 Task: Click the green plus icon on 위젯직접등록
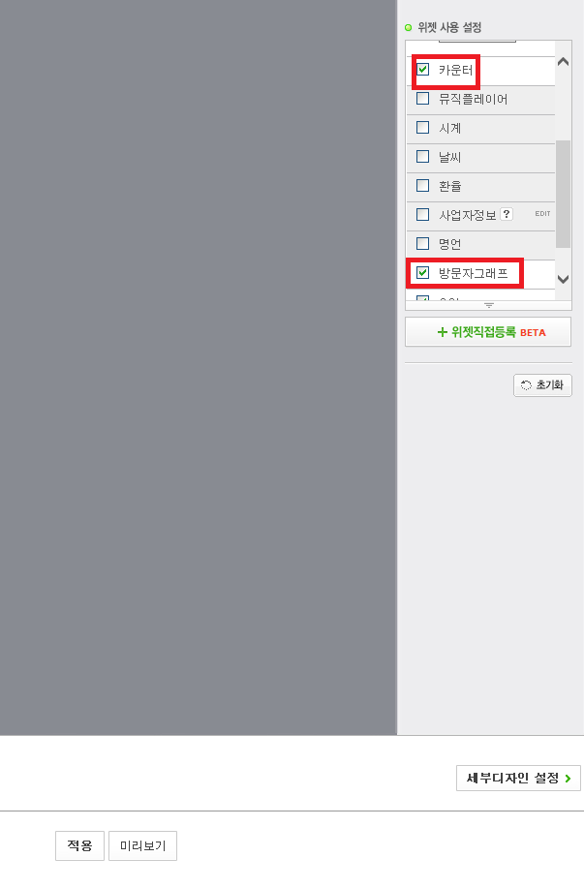point(443,332)
